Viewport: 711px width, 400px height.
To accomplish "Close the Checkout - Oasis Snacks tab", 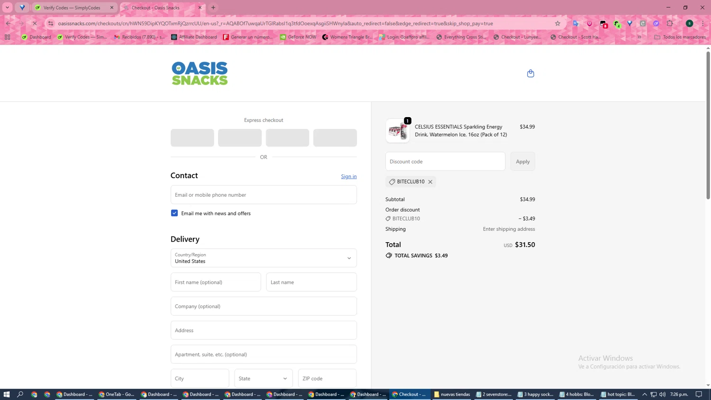I will (x=200, y=8).
